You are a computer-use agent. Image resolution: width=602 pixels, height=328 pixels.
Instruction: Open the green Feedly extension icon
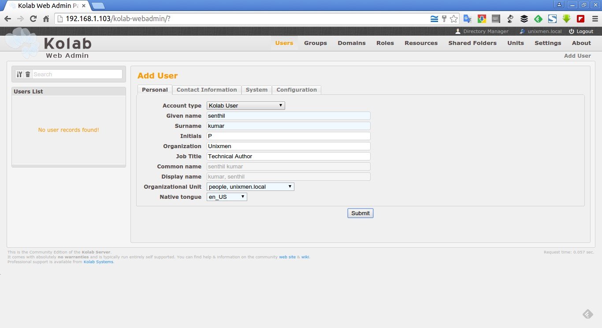point(538,19)
